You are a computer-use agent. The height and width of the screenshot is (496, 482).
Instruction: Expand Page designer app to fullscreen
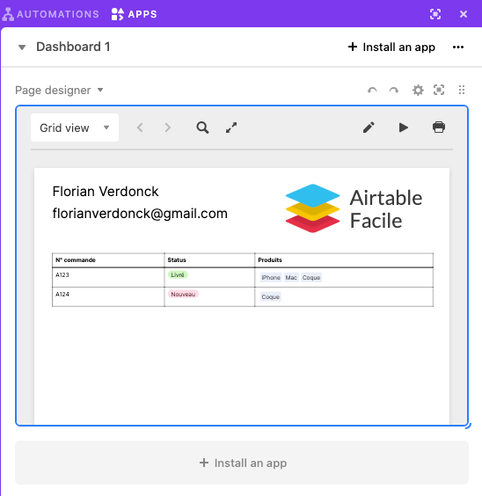[x=439, y=91]
